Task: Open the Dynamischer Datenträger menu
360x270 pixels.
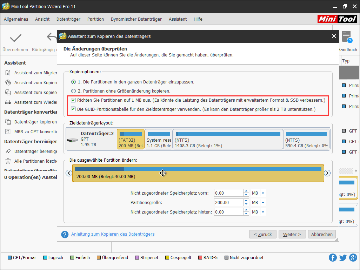Action: pyautogui.click(x=136, y=19)
